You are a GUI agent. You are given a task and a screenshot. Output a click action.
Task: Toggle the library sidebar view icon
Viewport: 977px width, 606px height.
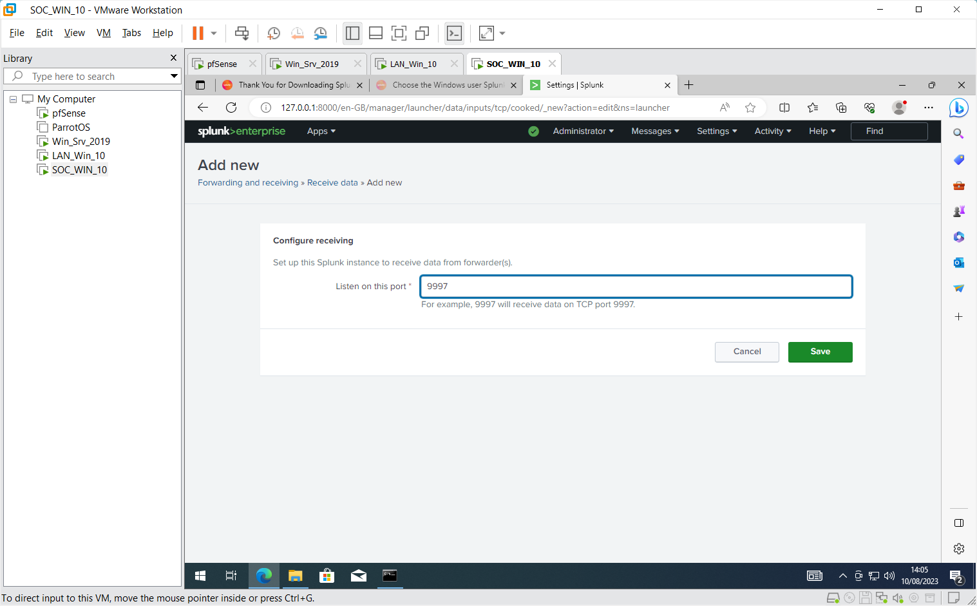(352, 33)
